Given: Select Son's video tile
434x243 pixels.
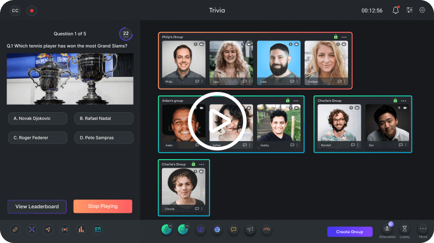Looking at the screenshot, I should (x=387, y=127).
